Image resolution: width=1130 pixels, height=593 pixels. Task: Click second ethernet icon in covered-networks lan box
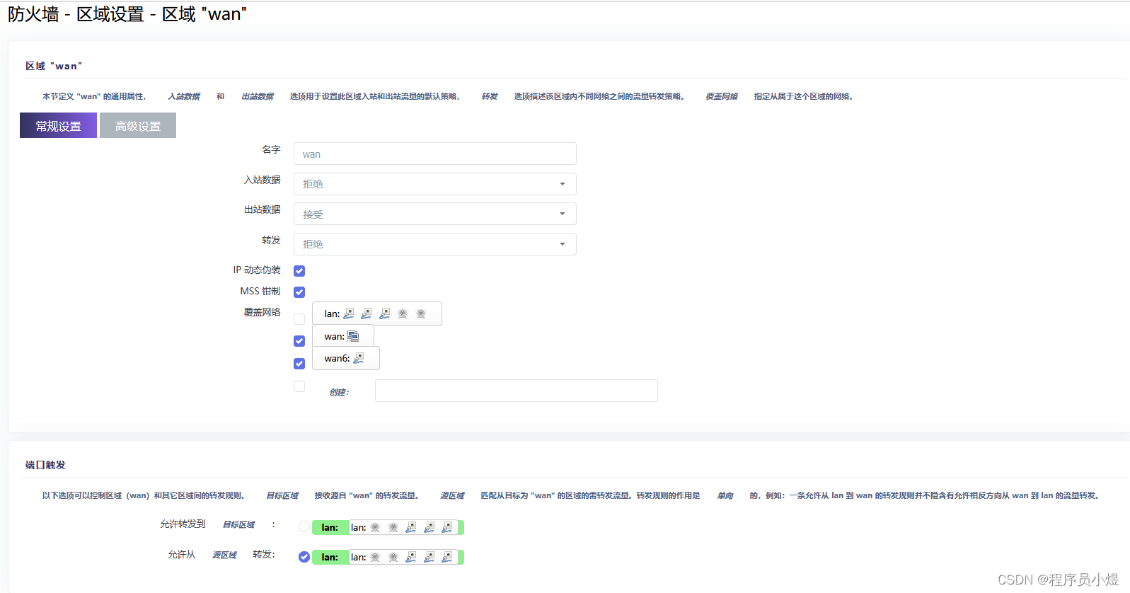pos(367,313)
